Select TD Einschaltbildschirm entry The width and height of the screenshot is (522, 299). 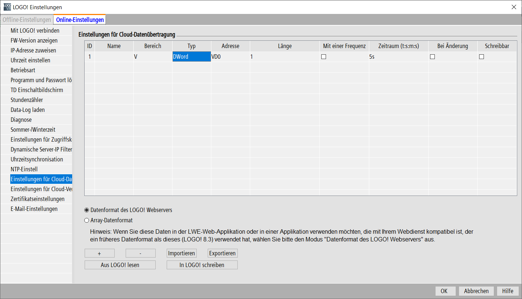click(36, 90)
